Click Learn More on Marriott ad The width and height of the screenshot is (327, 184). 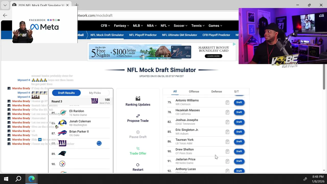pos(214,56)
